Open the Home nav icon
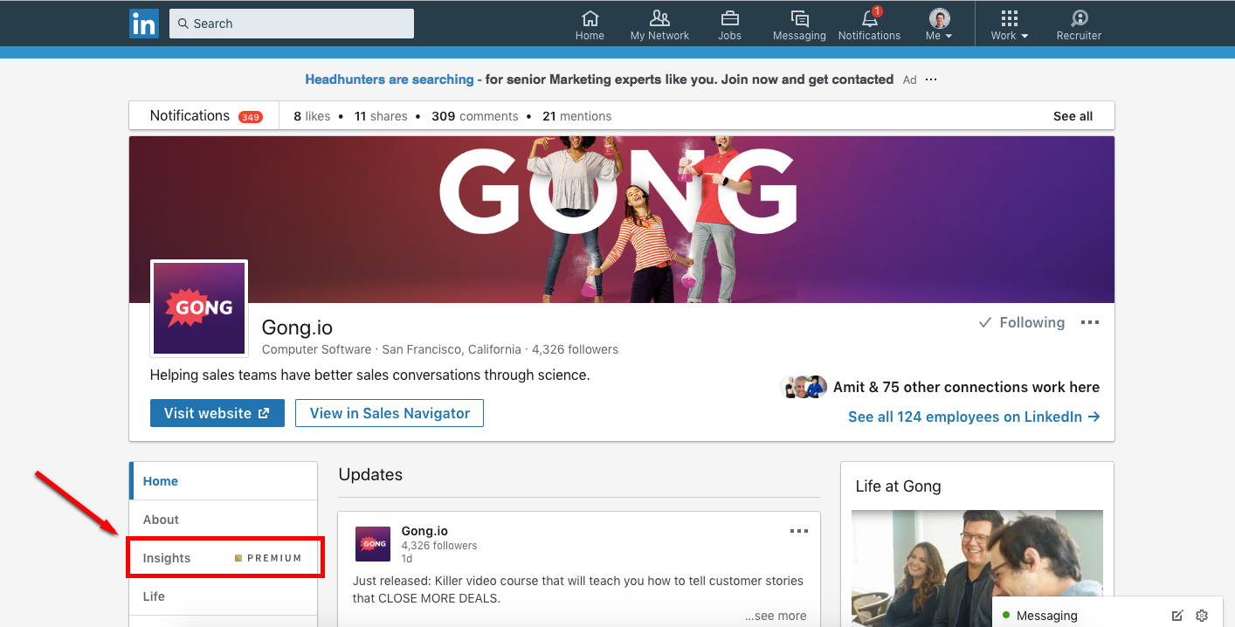This screenshot has height=627, width=1235. click(x=590, y=24)
